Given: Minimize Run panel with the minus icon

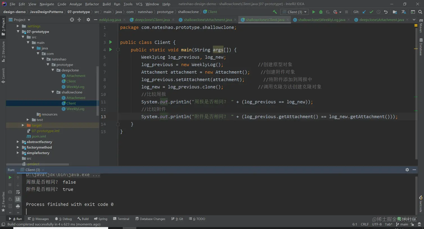Looking at the screenshot, I should (x=414, y=170).
